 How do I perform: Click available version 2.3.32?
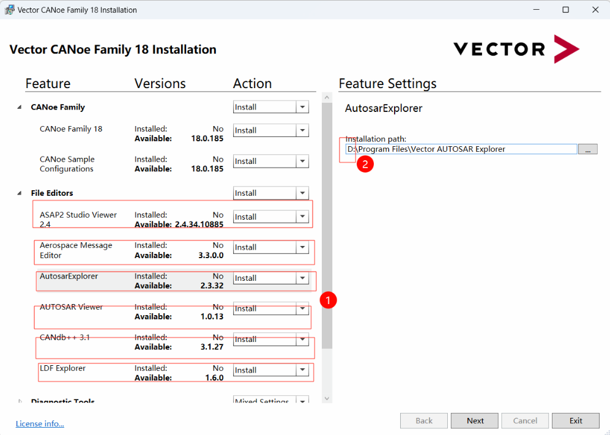pyautogui.click(x=212, y=286)
